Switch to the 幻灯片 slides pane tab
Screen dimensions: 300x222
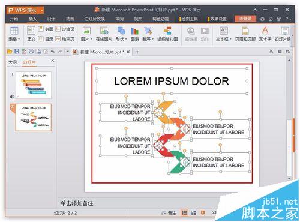coord(29,62)
